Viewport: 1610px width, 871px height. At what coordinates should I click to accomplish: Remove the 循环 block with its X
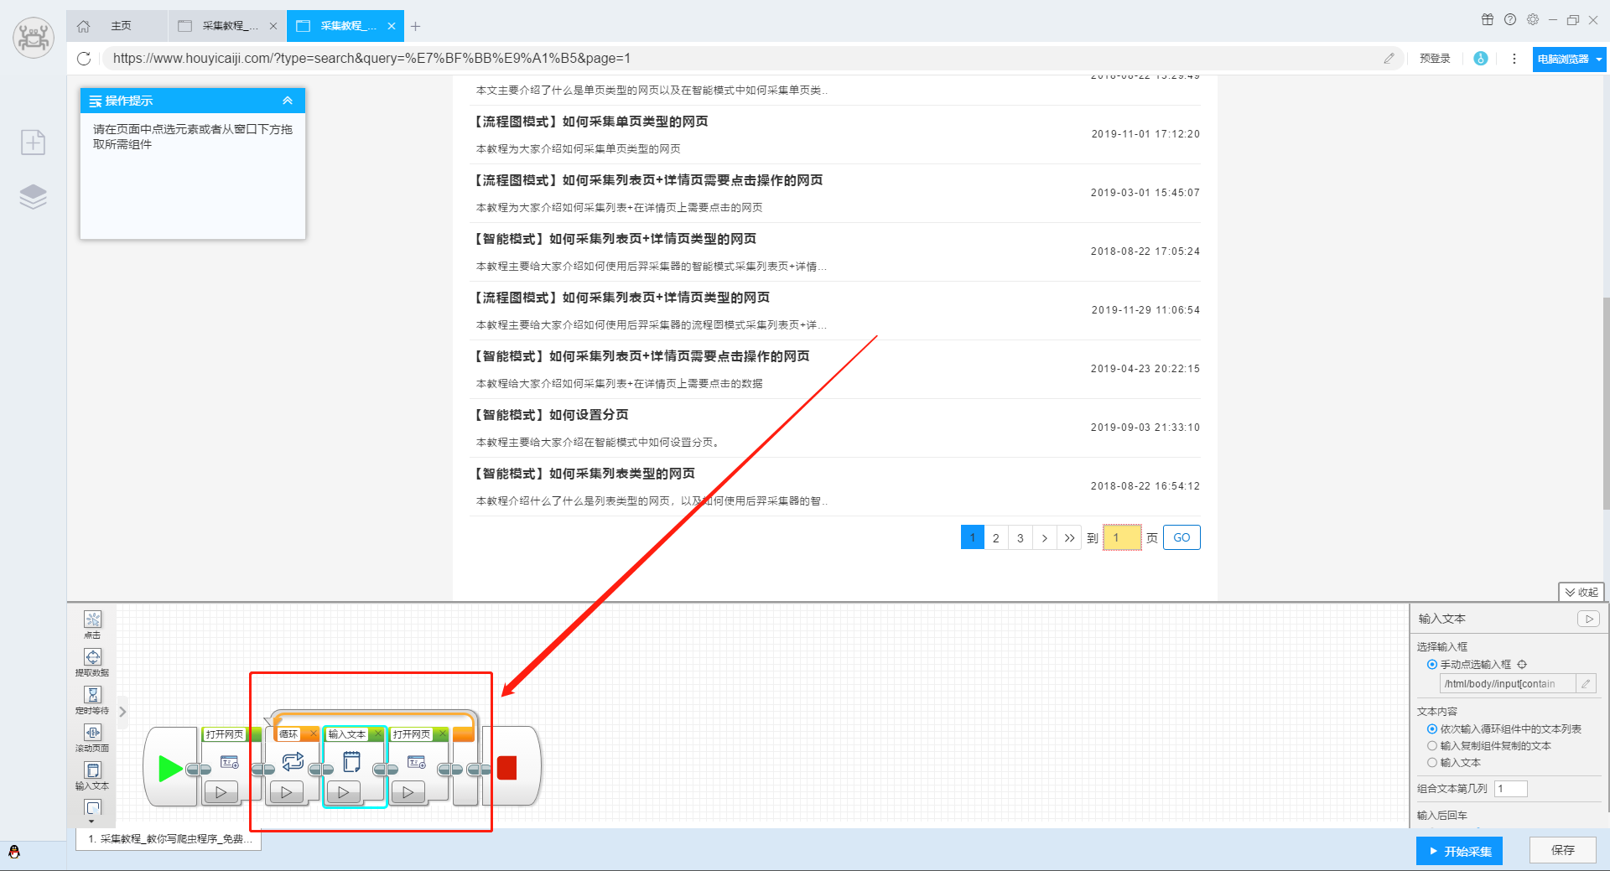(x=313, y=734)
